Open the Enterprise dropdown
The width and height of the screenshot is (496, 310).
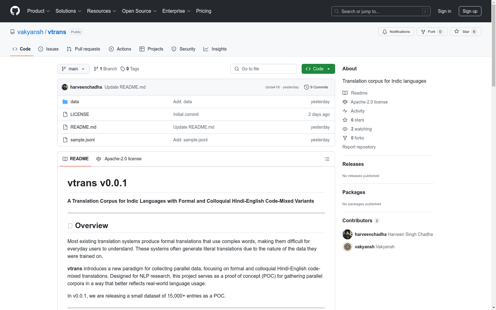(x=176, y=11)
